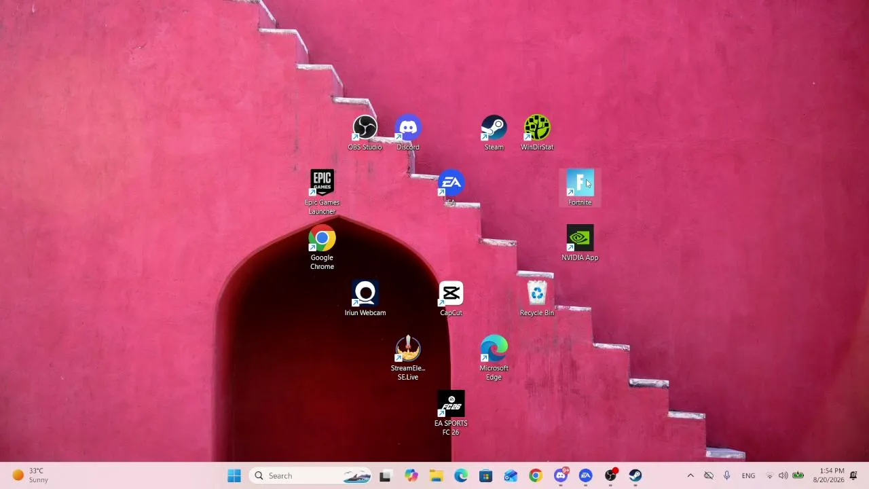Switch to Discord in the taskbar
Image resolution: width=869 pixels, height=489 pixels.
[x=561, y=476]
